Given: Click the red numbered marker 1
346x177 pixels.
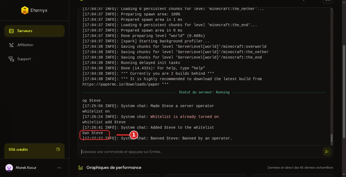Looking at the screenshot, I should tap(134, 135).
